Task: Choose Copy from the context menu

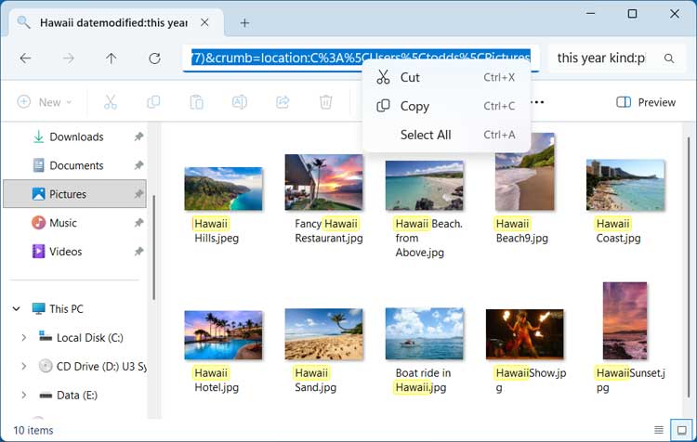Action: point(446,106)
